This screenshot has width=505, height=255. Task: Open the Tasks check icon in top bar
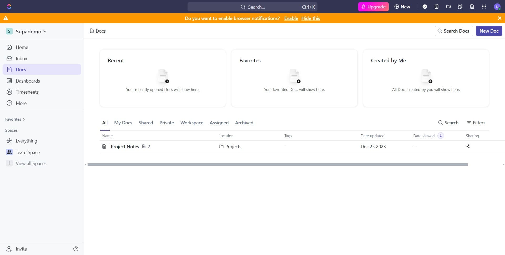click(x=425, y=7)
